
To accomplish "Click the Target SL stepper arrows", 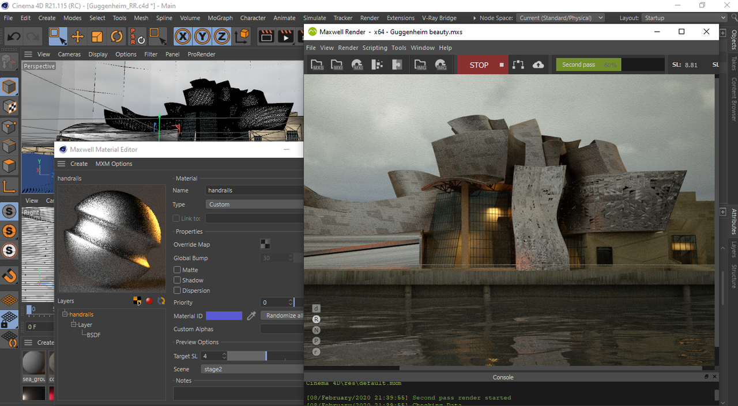I will (x=224, y=356).
